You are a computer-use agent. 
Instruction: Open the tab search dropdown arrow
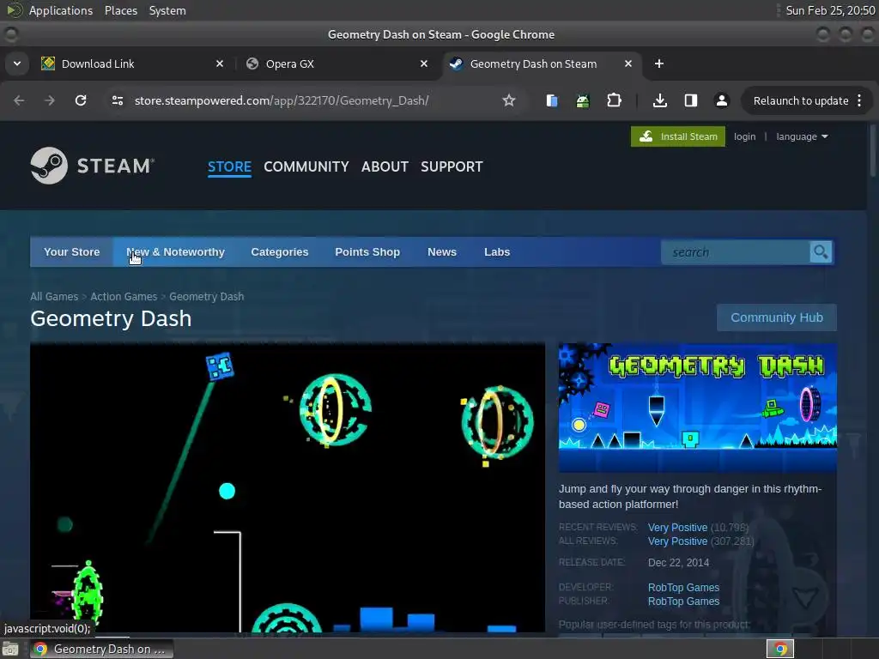17,63
